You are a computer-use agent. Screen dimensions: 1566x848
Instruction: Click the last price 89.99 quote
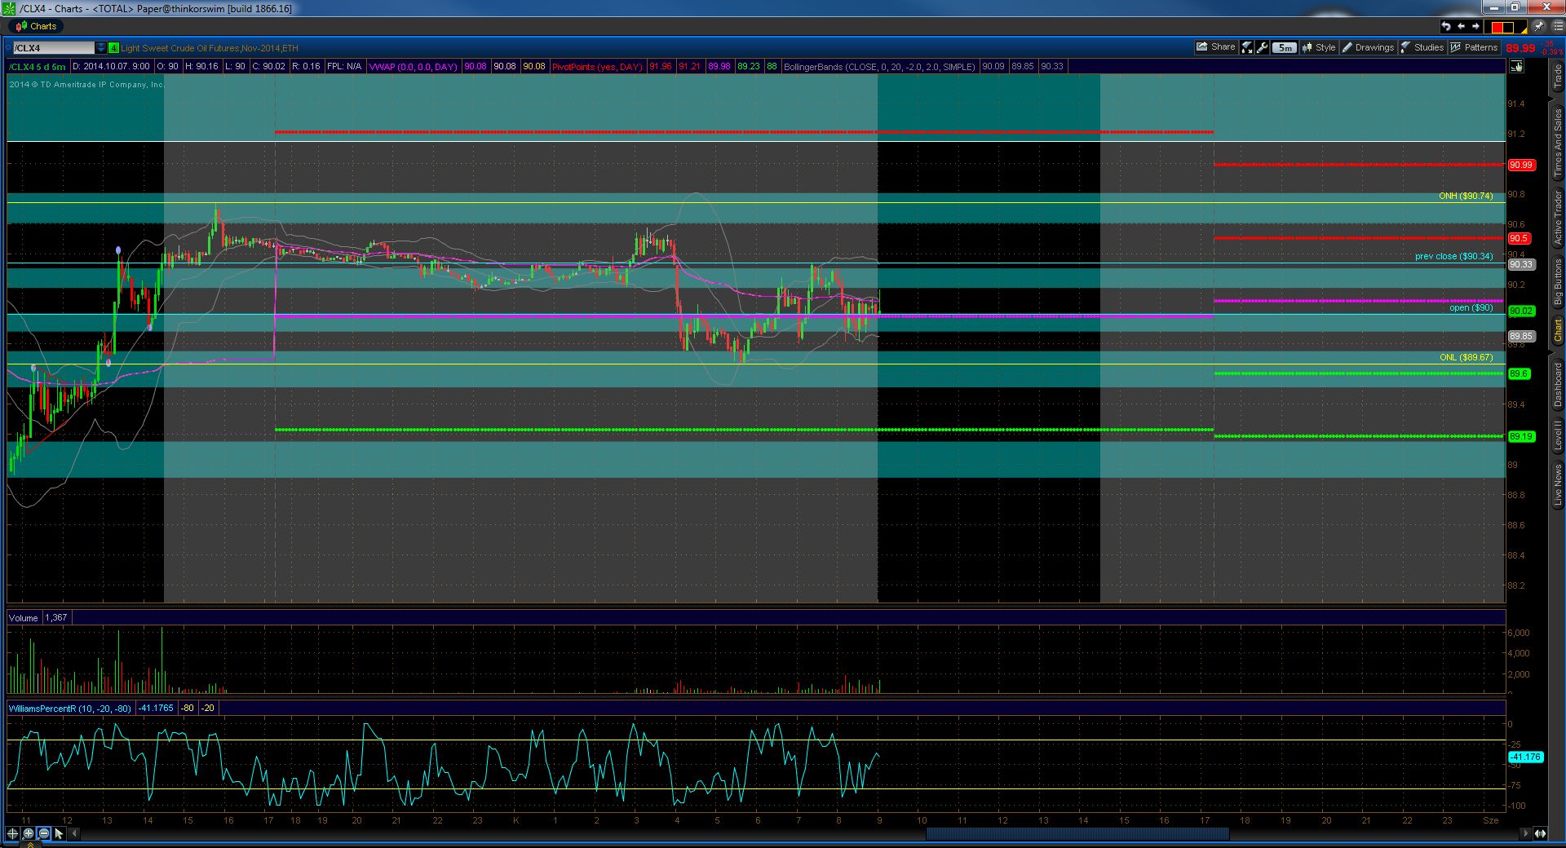(x=1520, y=48)
